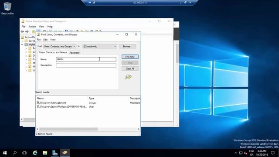Click the vertical scrollbar of background window
The width and height of the screenshot is (279, 157).
tap(177, 53)
